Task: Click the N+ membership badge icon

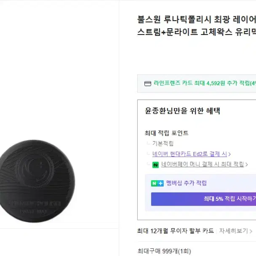Action: click(157, 183)
